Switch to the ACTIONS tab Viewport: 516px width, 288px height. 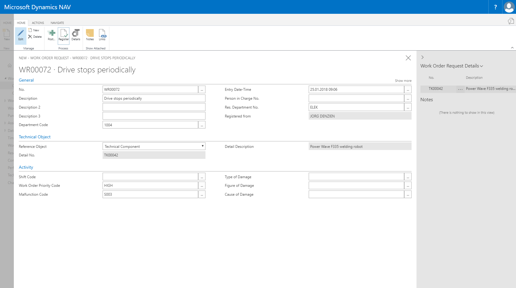38,22
